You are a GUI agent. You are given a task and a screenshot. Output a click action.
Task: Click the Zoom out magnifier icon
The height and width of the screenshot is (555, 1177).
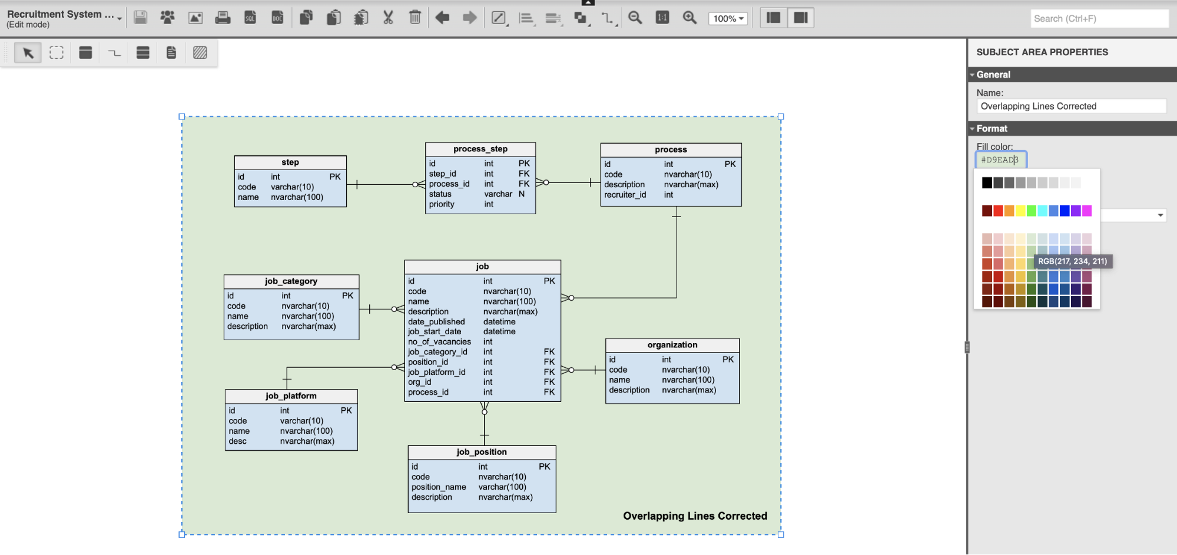tap(635, 18)
